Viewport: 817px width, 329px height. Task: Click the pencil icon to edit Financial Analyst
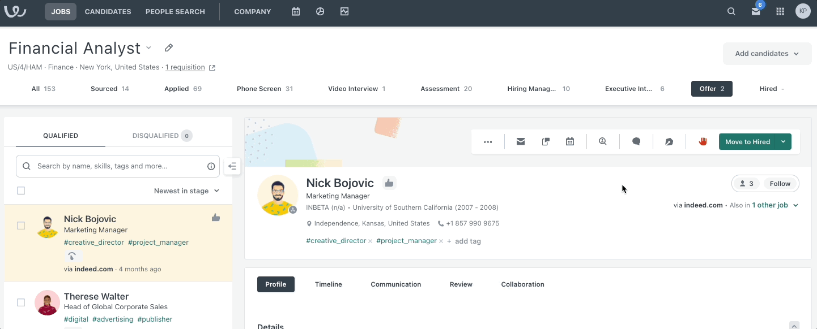169,48
